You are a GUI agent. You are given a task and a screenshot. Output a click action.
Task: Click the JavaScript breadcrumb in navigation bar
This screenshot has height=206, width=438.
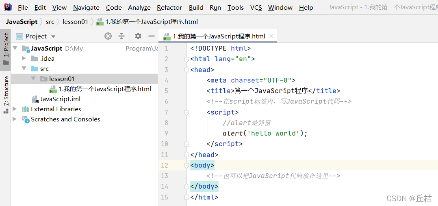22,22
